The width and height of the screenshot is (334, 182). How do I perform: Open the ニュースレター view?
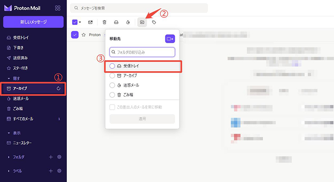click(33, 143)
